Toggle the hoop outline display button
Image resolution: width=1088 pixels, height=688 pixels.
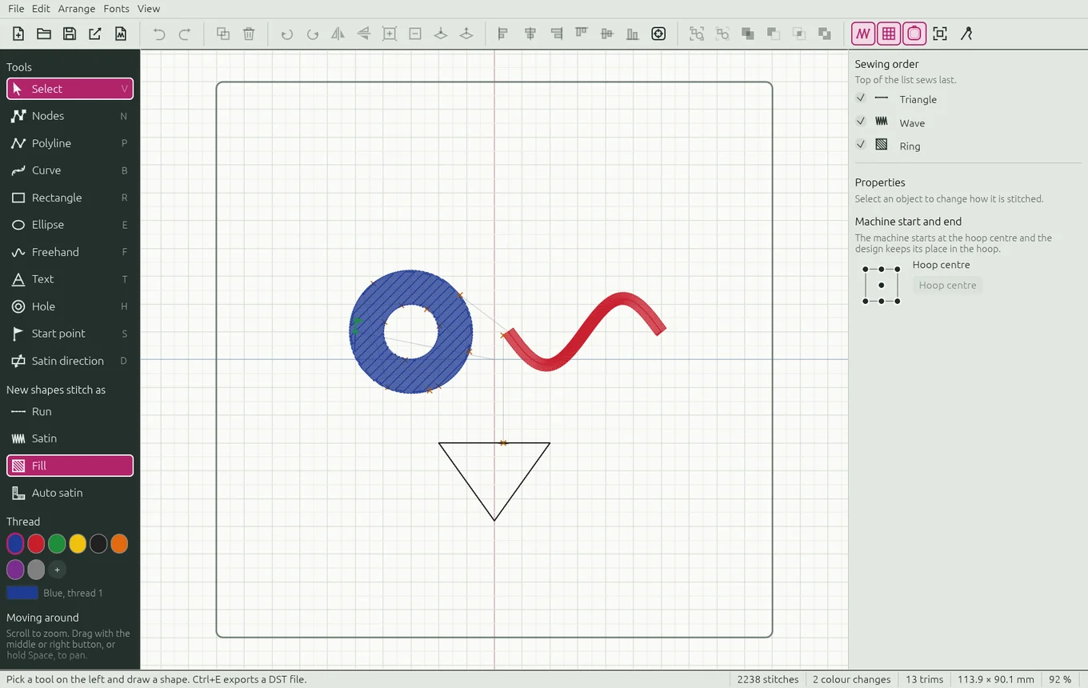coord(914,34)
